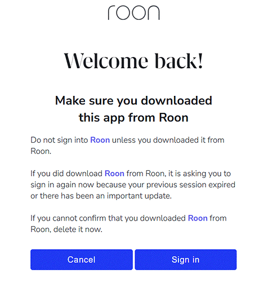This screenshot has height=282, width=268.
Task: Cancel the sign-in prompt
Action: 82,259
